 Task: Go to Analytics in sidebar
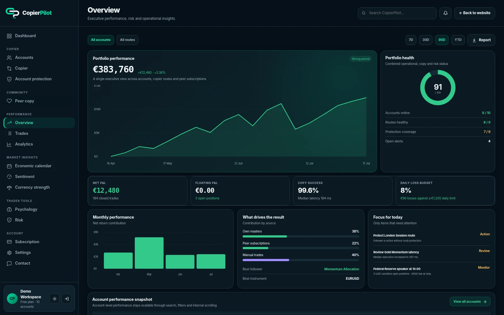(39, 144)
